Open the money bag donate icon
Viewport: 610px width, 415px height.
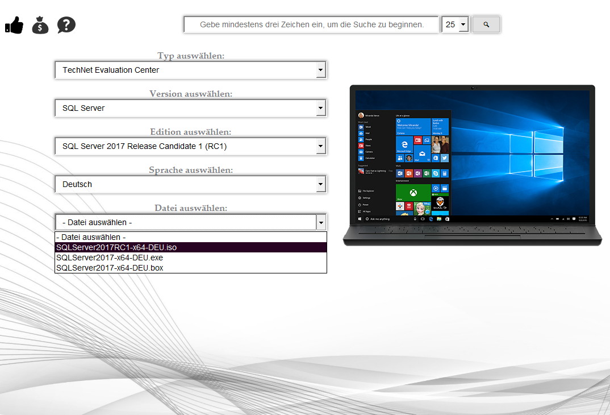(x=40, y=25)
